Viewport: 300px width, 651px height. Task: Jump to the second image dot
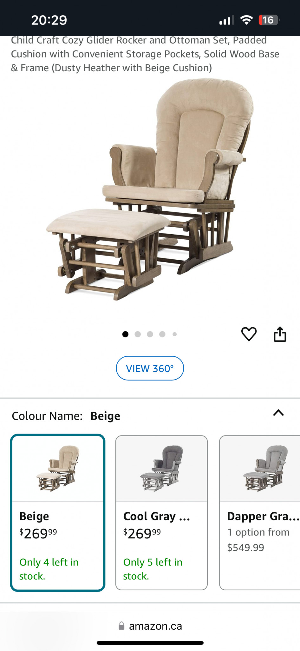tap(138, 334)
